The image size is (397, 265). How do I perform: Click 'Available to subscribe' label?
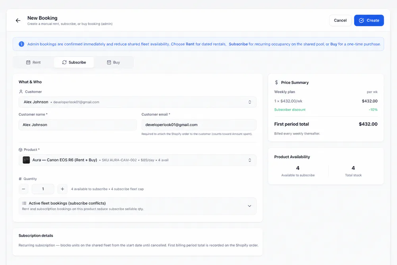click(298, 175)
